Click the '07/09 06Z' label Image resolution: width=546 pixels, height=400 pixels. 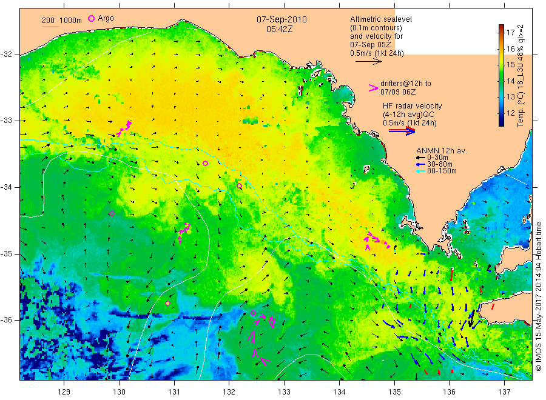point(398,92)
